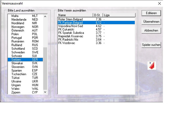
Task: Select Napredak Krusevac club
Action: [x=96, y=36]
